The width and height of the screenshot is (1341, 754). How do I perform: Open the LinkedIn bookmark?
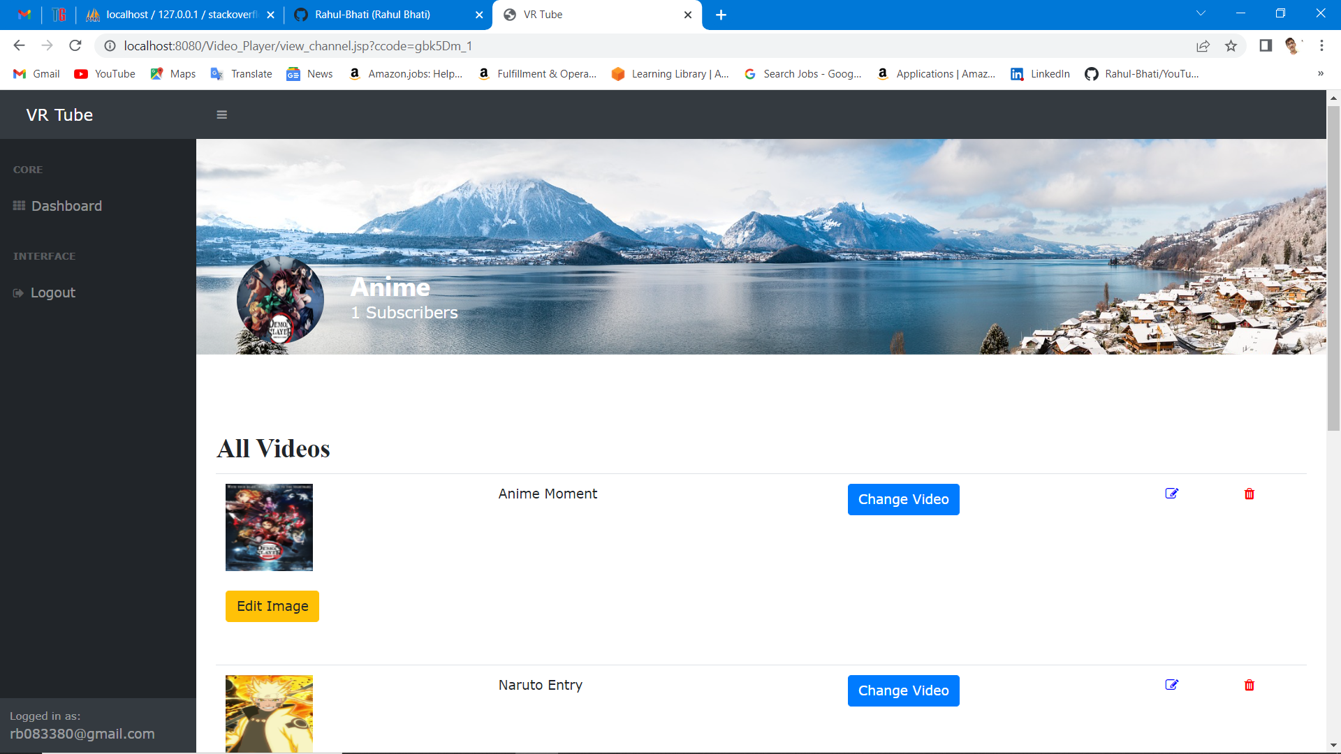pos(1040,74)
